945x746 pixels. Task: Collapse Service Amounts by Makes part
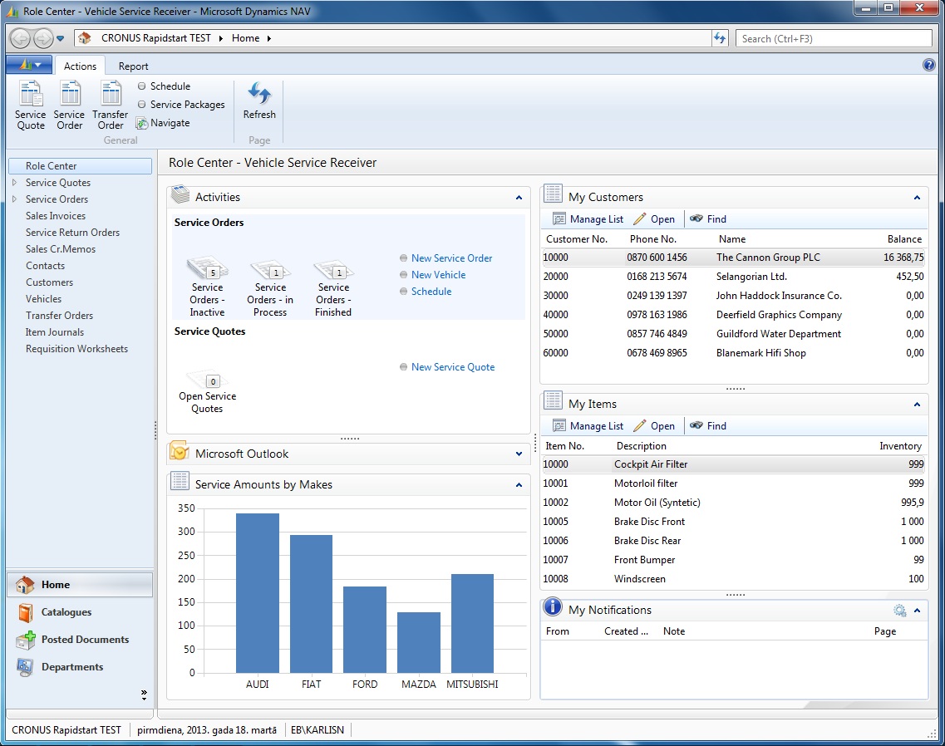[x=519, y=485]
